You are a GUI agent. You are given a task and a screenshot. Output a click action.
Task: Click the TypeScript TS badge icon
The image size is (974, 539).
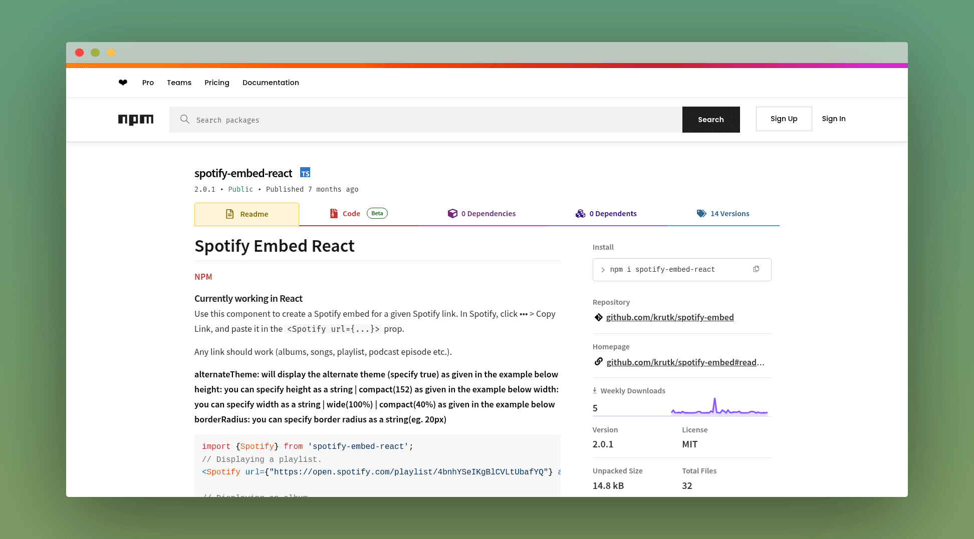pos(305,173)
